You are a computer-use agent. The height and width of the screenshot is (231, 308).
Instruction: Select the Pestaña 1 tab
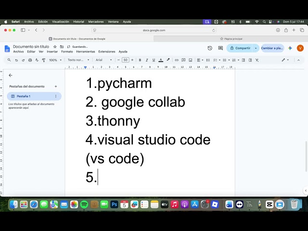tap(34, 96)
